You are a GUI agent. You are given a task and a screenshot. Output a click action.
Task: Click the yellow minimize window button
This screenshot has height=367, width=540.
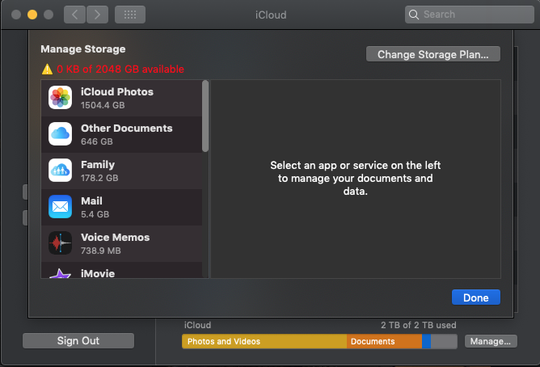(32, 15)
